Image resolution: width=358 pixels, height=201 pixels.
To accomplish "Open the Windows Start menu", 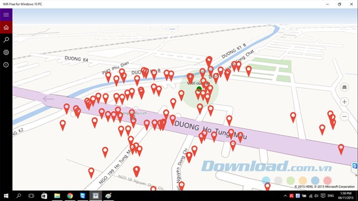I will tap(6, 196).
